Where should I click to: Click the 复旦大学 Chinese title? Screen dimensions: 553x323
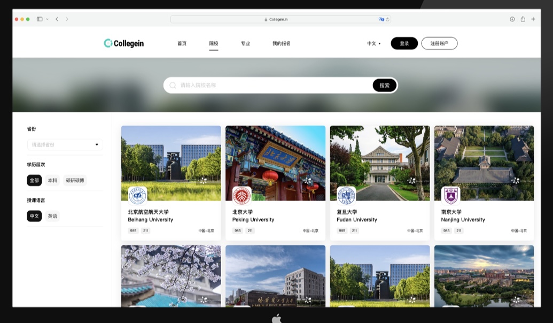point(347,212)
